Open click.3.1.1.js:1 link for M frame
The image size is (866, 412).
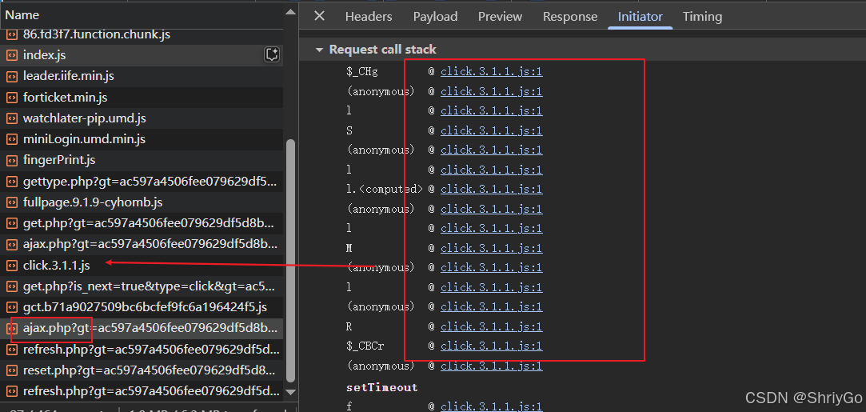491,248
